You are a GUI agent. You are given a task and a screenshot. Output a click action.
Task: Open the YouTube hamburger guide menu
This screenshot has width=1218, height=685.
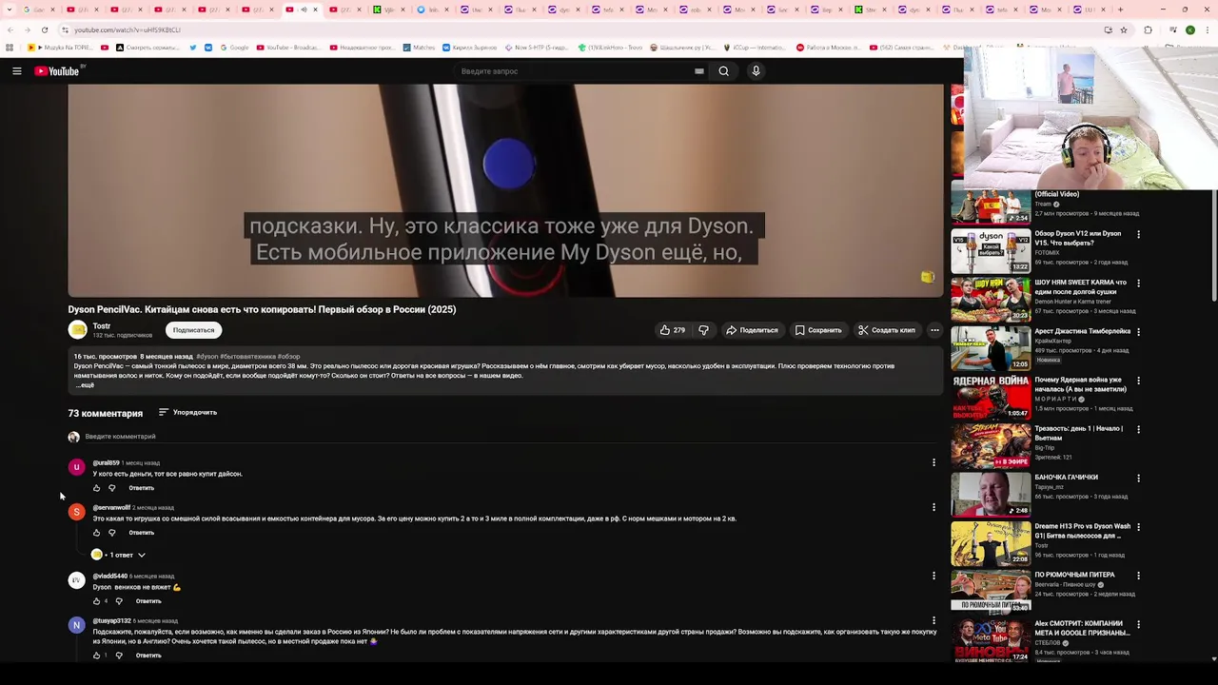[x=16, y=71]
